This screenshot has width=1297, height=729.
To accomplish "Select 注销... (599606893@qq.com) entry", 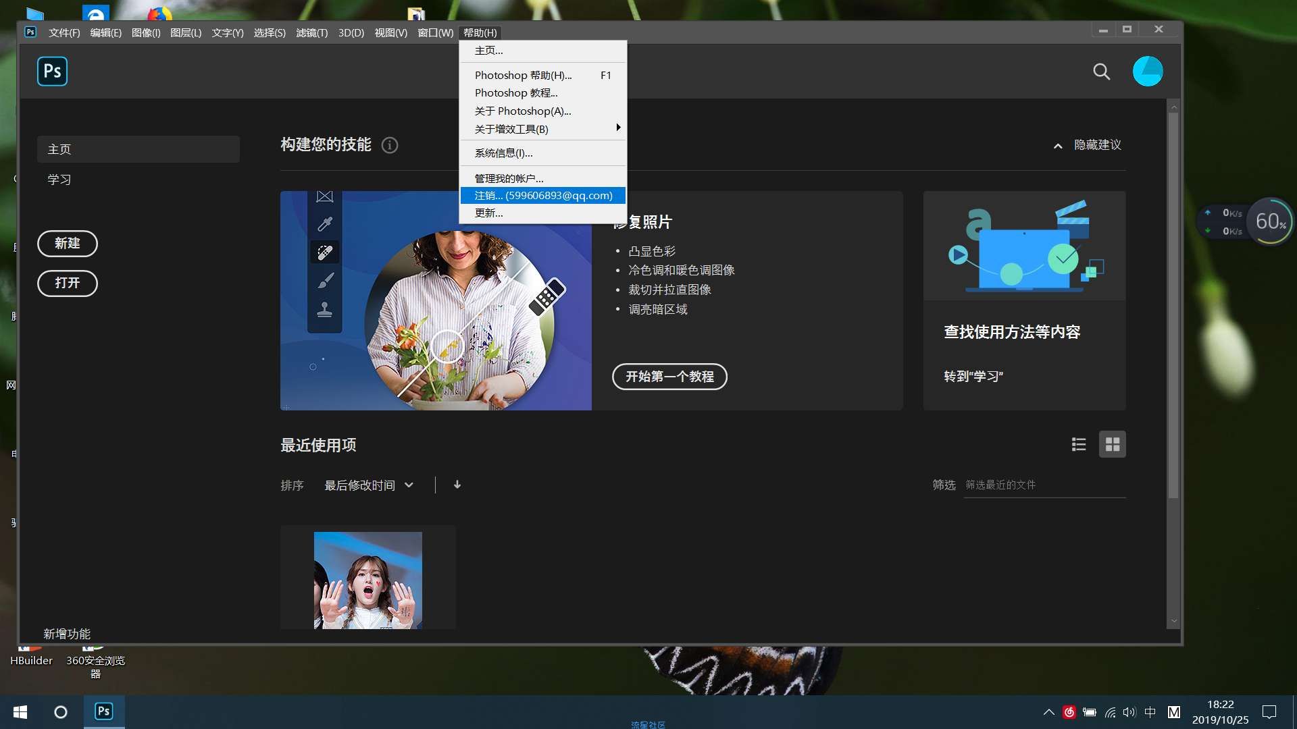I will pos(543,196).
